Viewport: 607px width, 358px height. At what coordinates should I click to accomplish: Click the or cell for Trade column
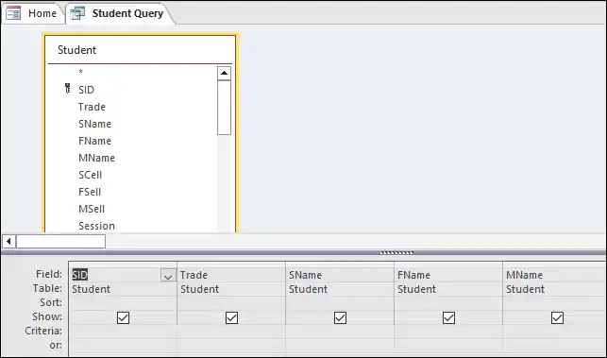[231, 346]
